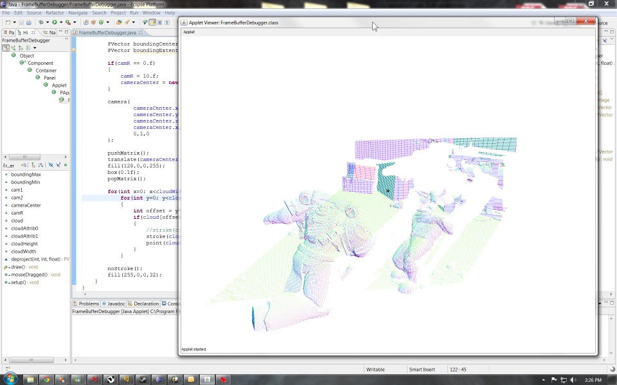
Task: Select Object in the hierarchy tree
Action: (27, 56)
